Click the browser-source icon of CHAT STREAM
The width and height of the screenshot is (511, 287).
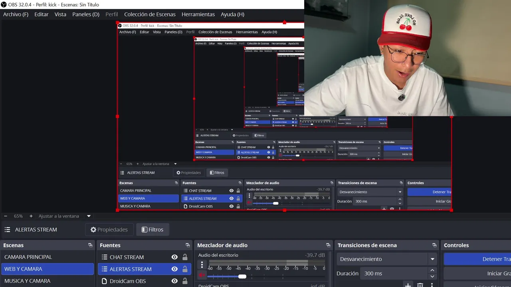pyautogui.click(x=104, y=257)
